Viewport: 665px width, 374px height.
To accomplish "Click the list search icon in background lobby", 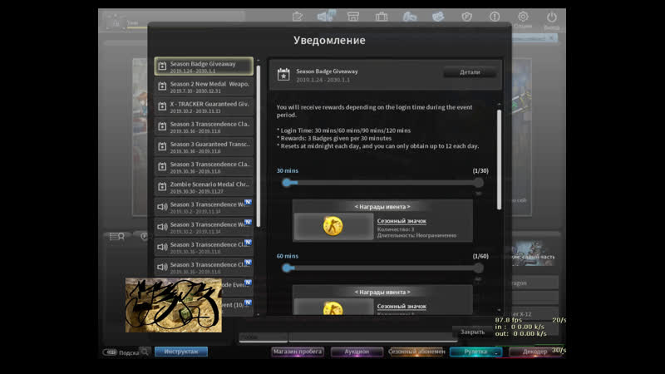I will (117, 237).
